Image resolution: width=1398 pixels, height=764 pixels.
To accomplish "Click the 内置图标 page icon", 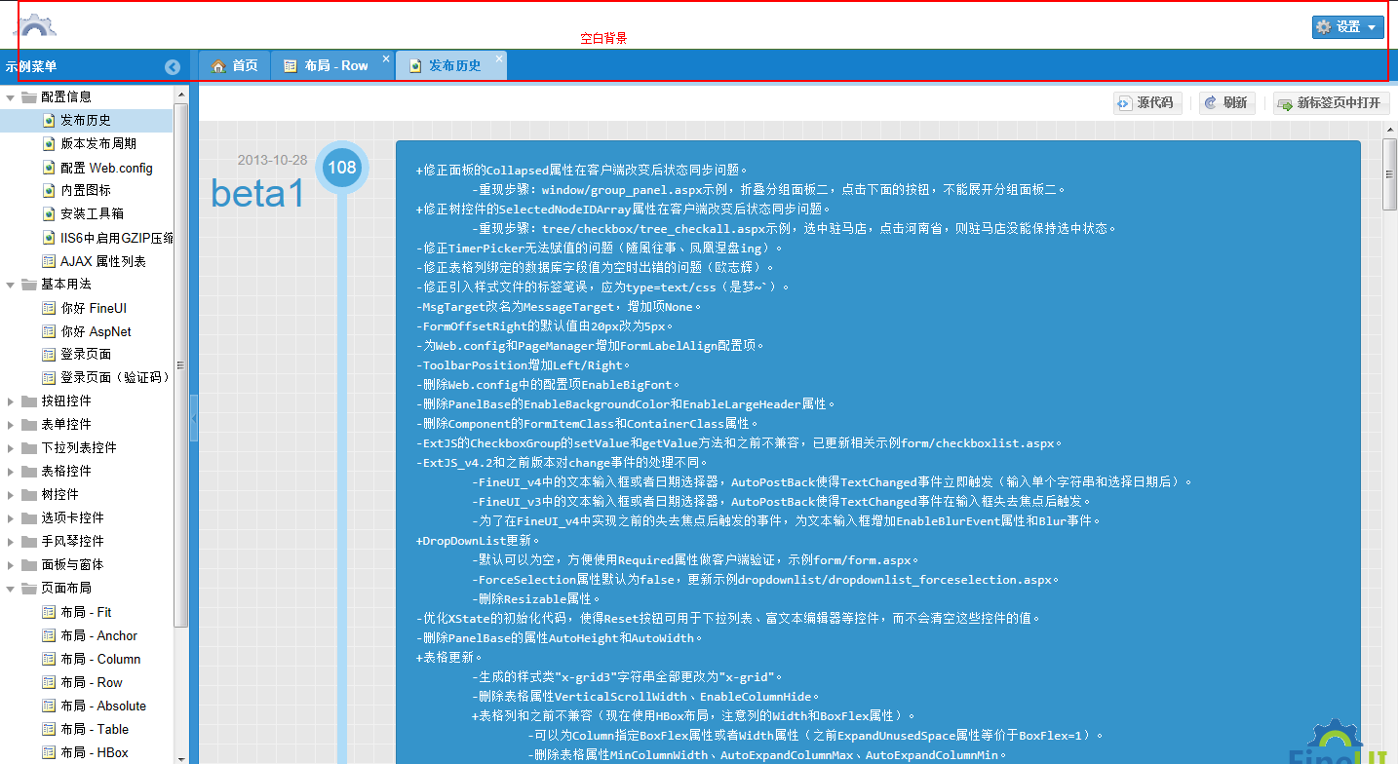I will coord(49,190).
